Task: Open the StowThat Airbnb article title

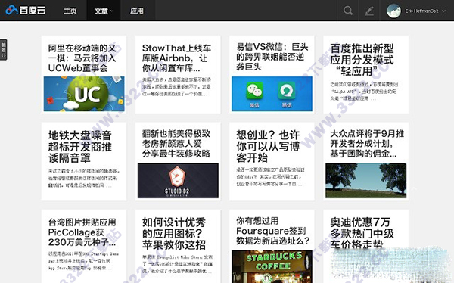Action: click(176, 58)
